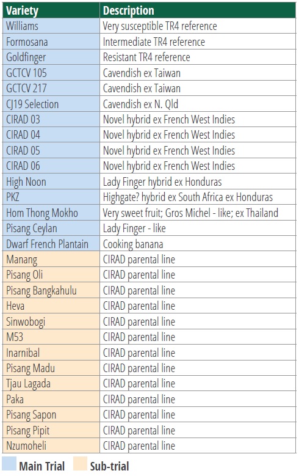
Task: Click the Dwarf French Plantain cell
Action: click(51, 243)
